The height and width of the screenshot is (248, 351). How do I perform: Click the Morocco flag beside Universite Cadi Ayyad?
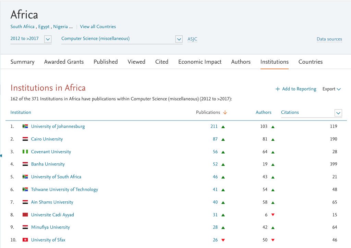coord(25,215)
